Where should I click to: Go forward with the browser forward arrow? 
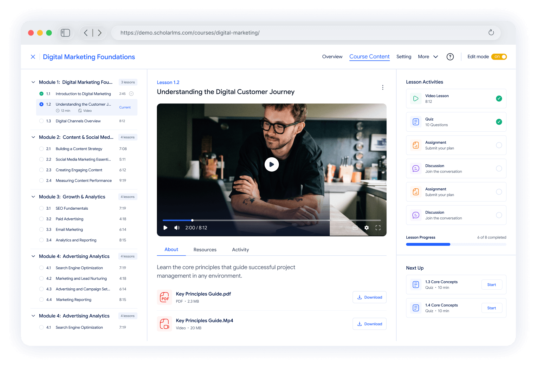[x=100, y=33]
